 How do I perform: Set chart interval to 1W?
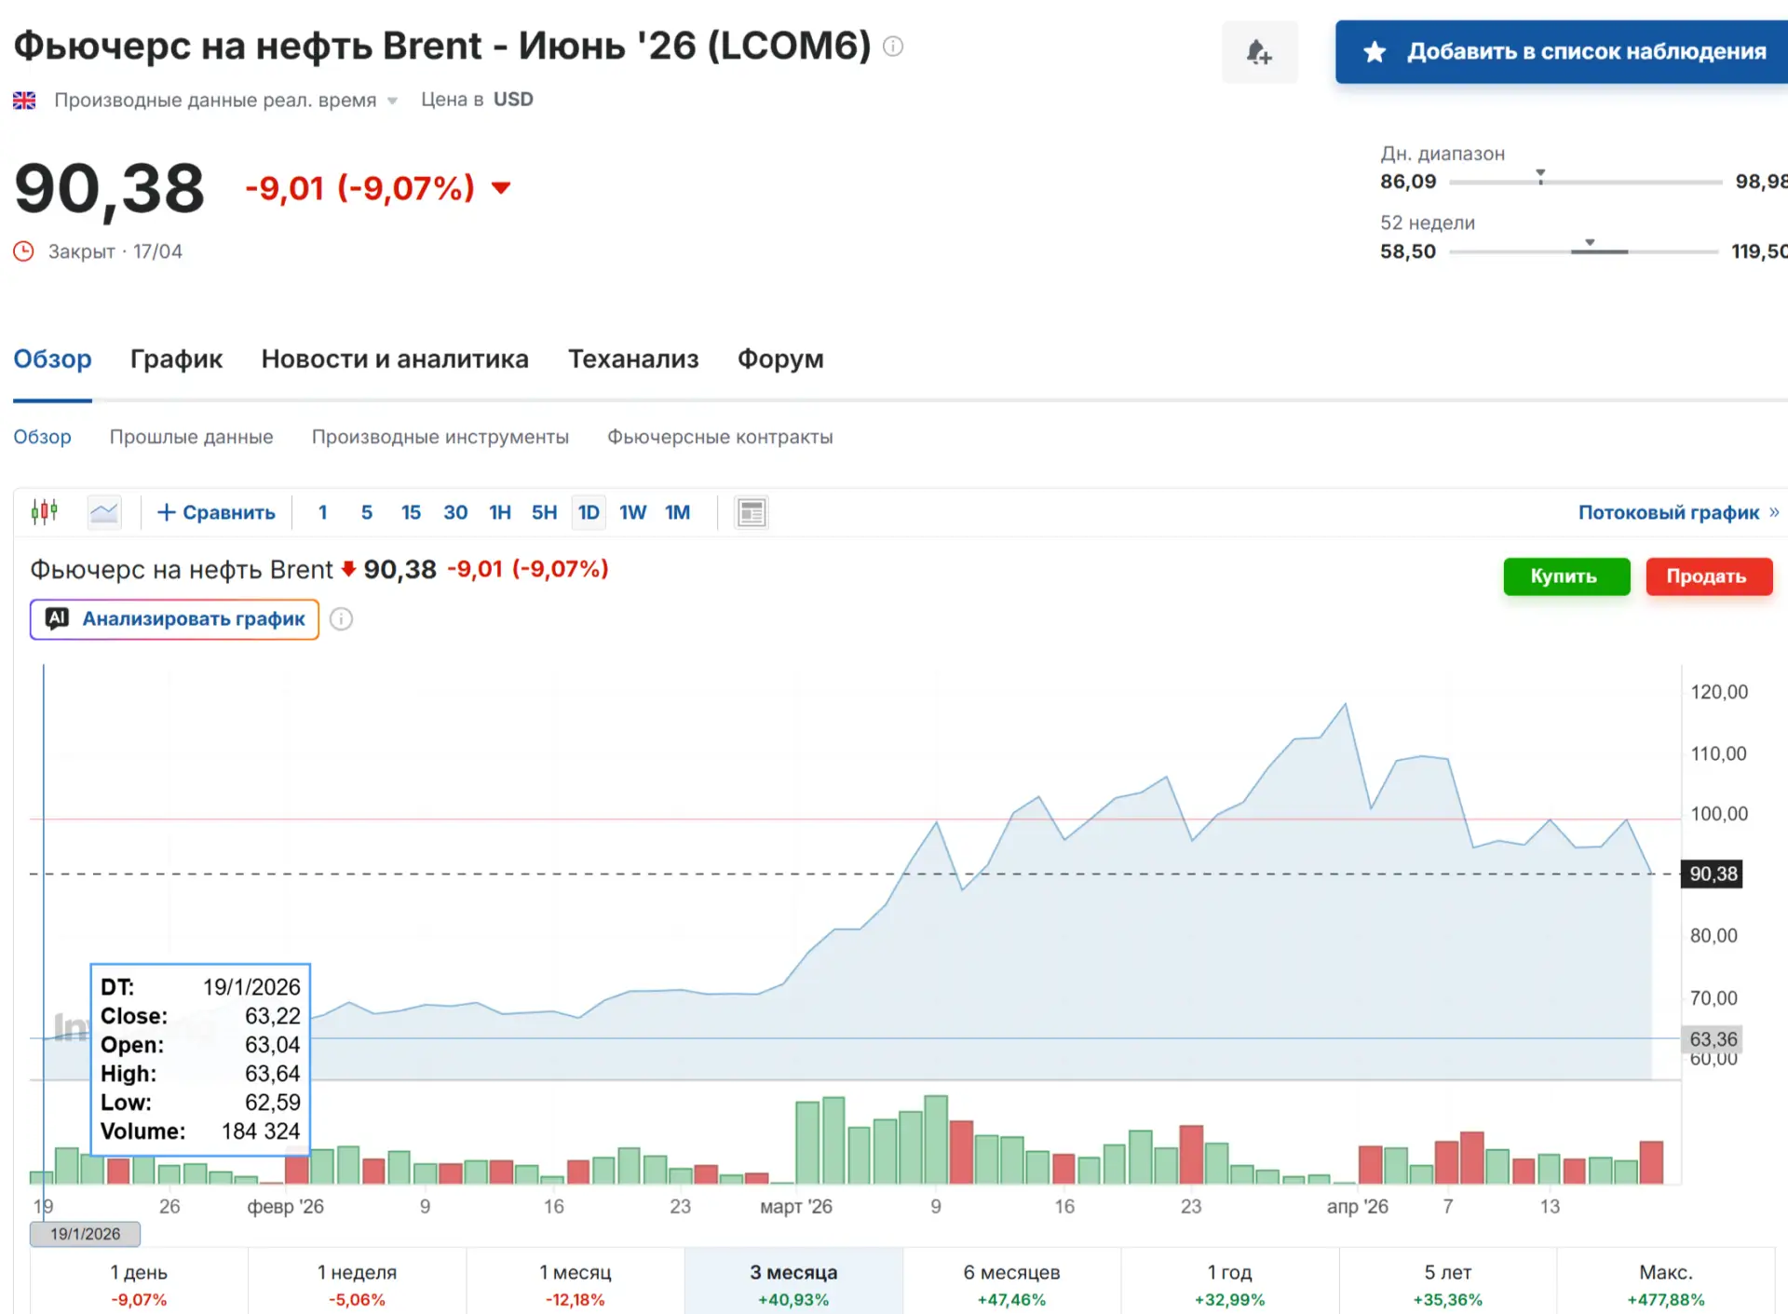pos(632,512)
